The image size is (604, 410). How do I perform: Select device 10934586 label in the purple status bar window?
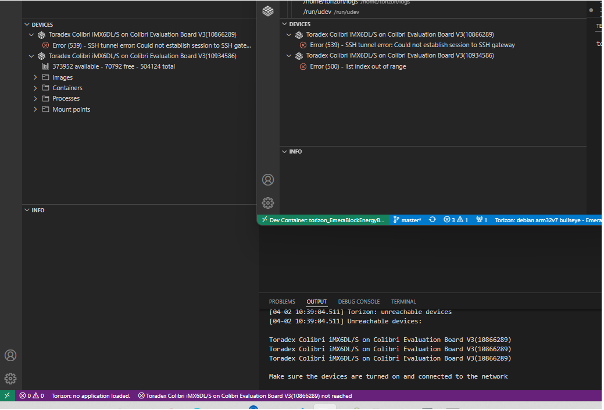142,56
